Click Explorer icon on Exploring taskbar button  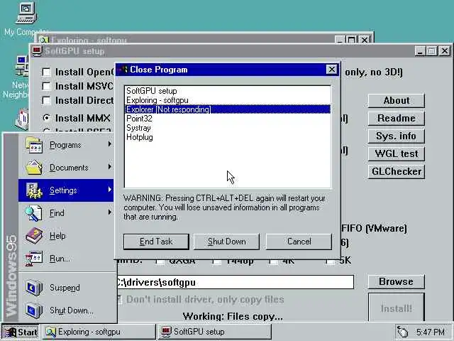(50, 332)
